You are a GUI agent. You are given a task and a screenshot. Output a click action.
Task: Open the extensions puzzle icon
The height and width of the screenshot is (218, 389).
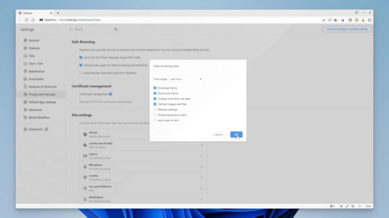point(370,20)
